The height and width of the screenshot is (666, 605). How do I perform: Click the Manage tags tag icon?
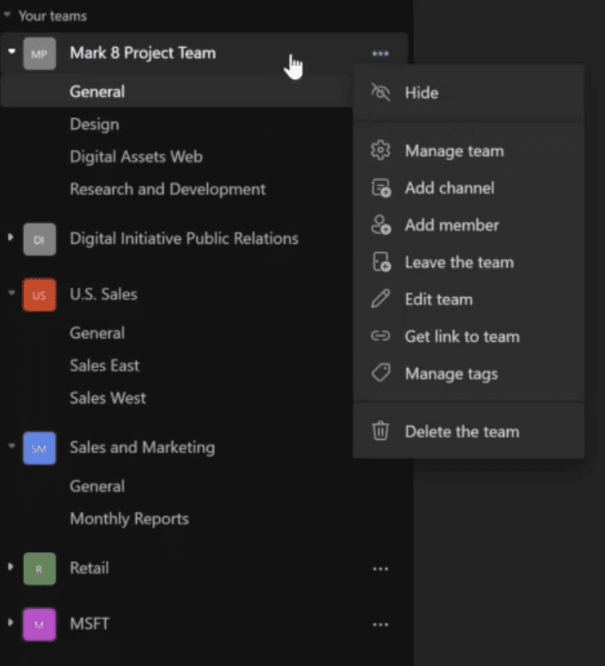pos(381,373)
